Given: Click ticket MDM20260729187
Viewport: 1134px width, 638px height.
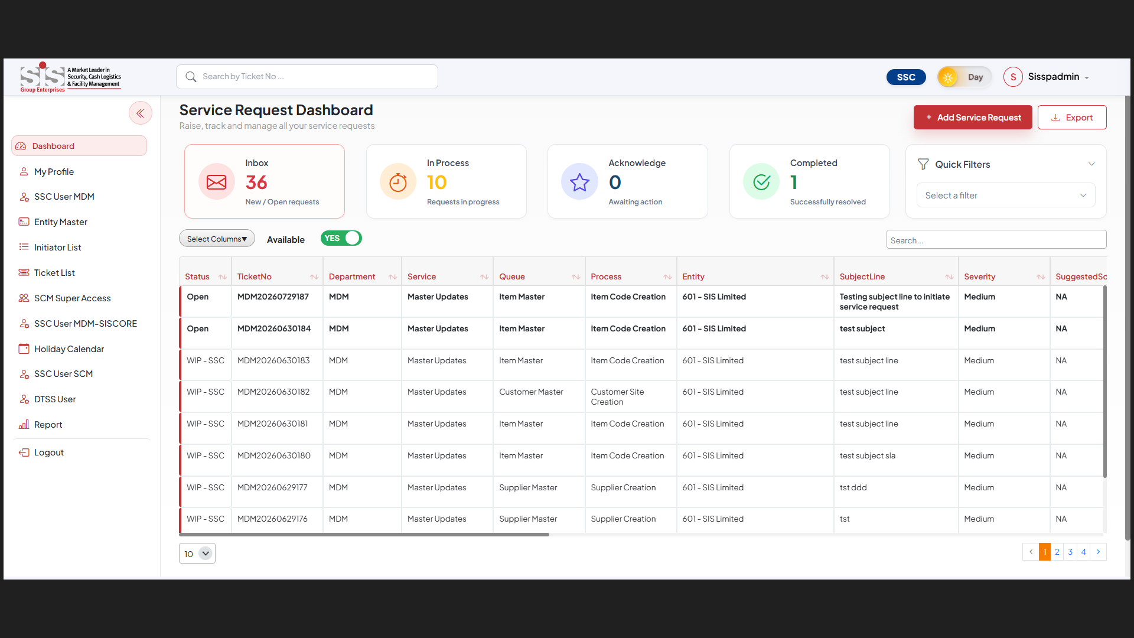Looking at the screenshot, I should point(273,297).
